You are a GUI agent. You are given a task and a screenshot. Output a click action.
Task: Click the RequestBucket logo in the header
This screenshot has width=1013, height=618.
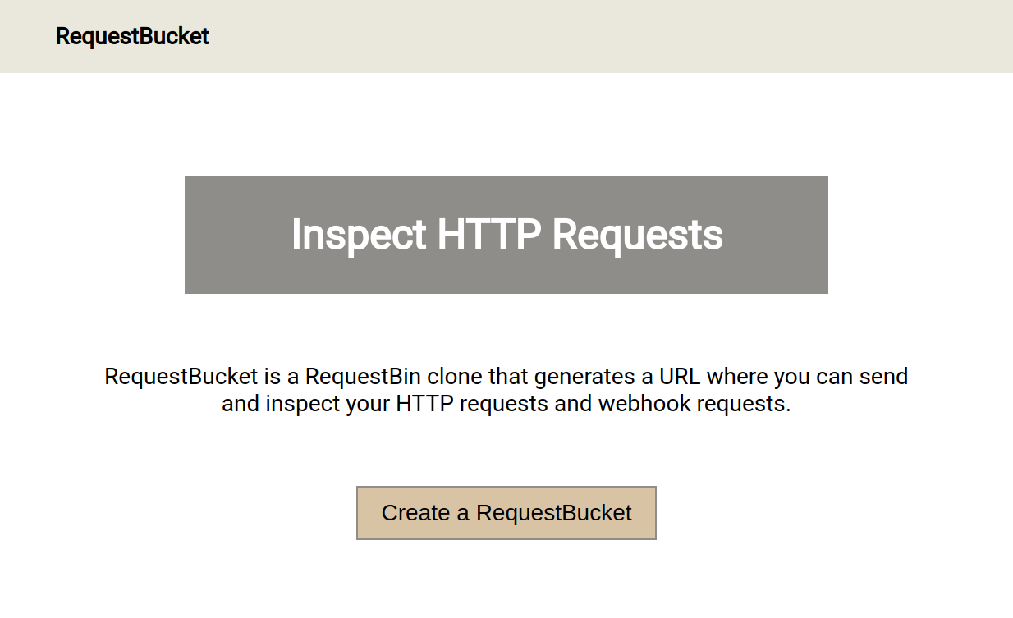[x=132, y=37]
